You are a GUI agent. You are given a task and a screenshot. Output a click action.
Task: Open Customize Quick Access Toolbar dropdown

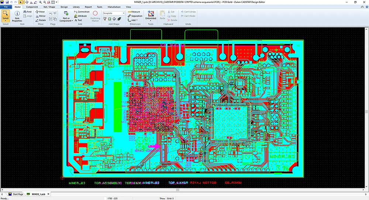click(x=56, y=2)
